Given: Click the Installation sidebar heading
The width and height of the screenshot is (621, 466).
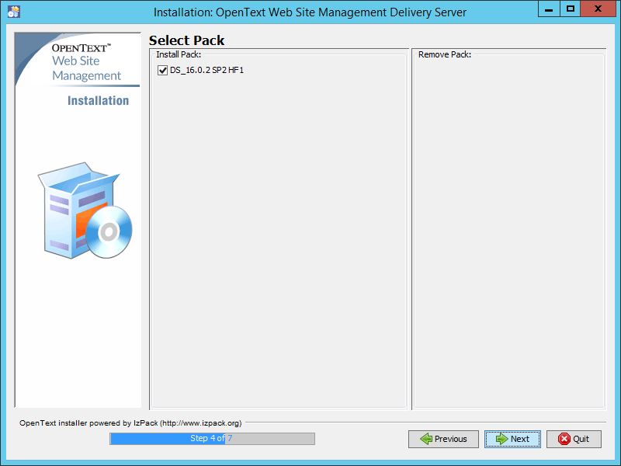Looking at the screenshot, I should [99, 101].
